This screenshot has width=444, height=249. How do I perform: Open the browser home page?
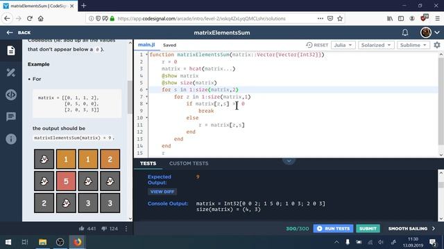point(41,19)
